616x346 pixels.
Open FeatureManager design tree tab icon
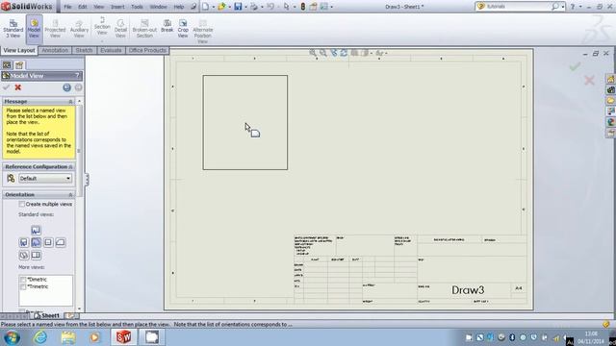(x=7, y=65)
